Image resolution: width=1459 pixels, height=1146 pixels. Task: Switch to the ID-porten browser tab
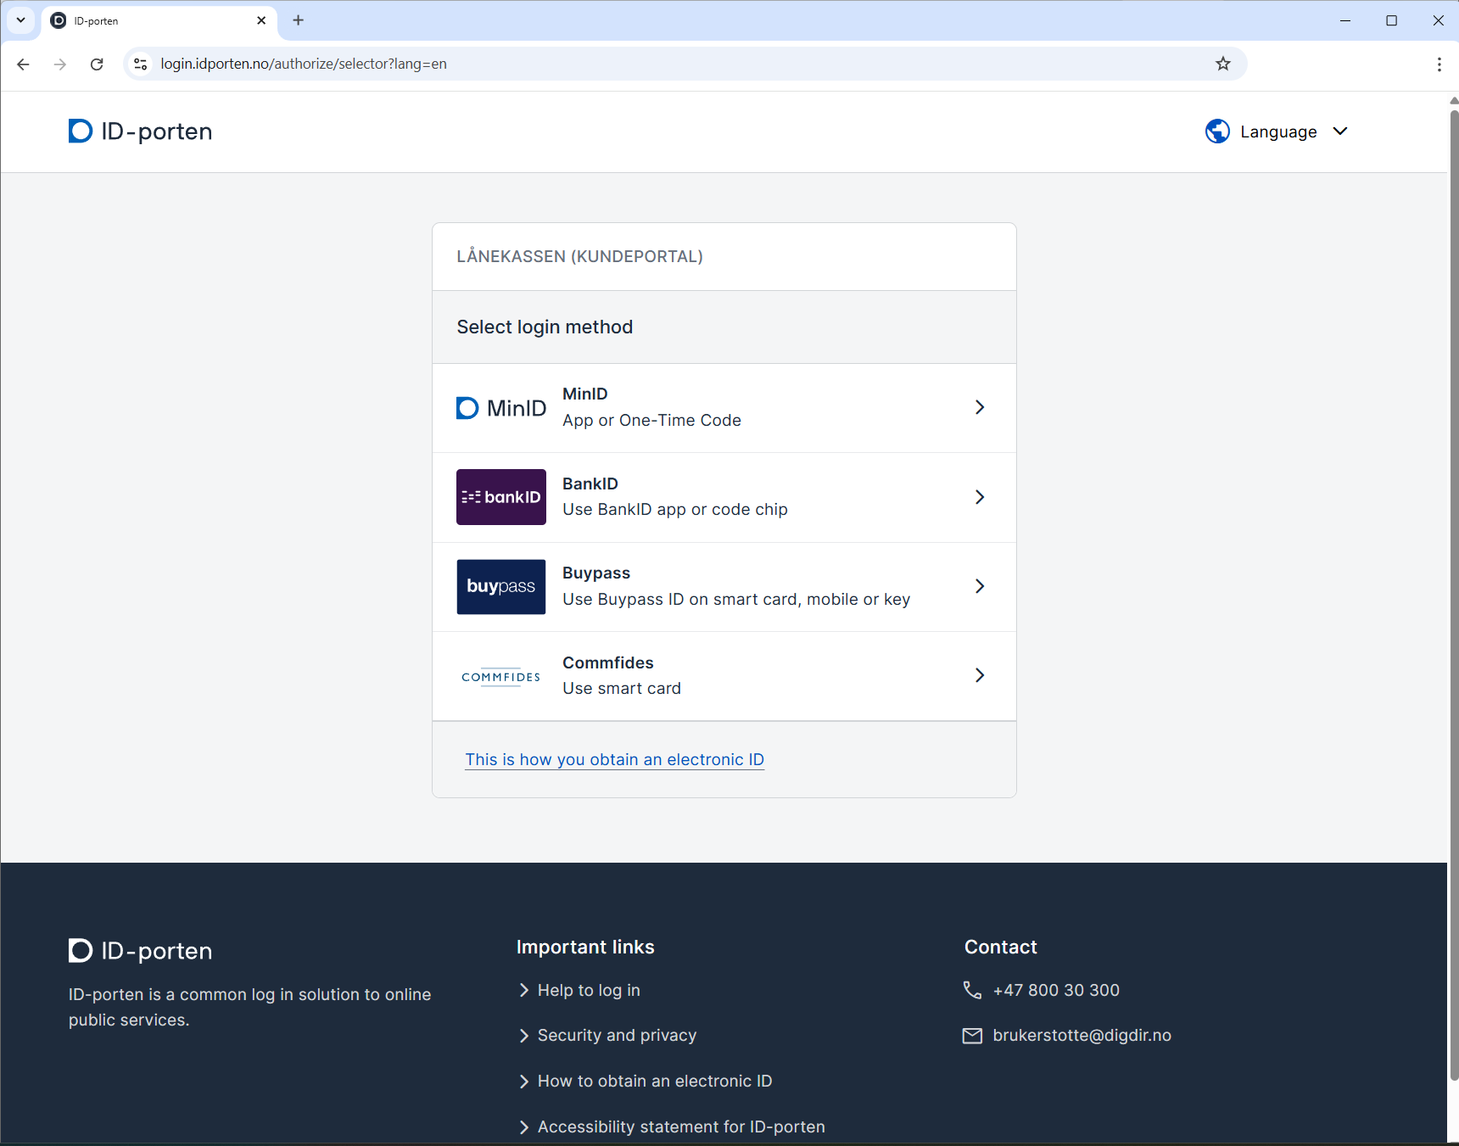127,20
